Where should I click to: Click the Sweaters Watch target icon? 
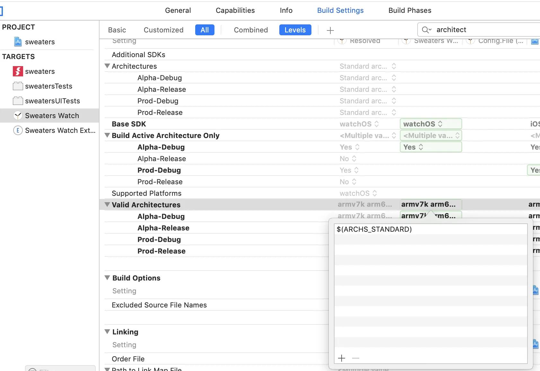18,116
